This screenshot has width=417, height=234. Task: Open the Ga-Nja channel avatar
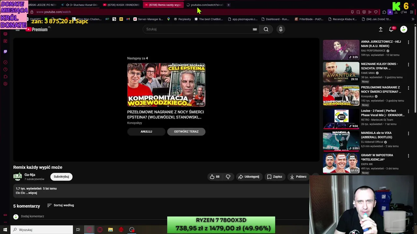18,177
